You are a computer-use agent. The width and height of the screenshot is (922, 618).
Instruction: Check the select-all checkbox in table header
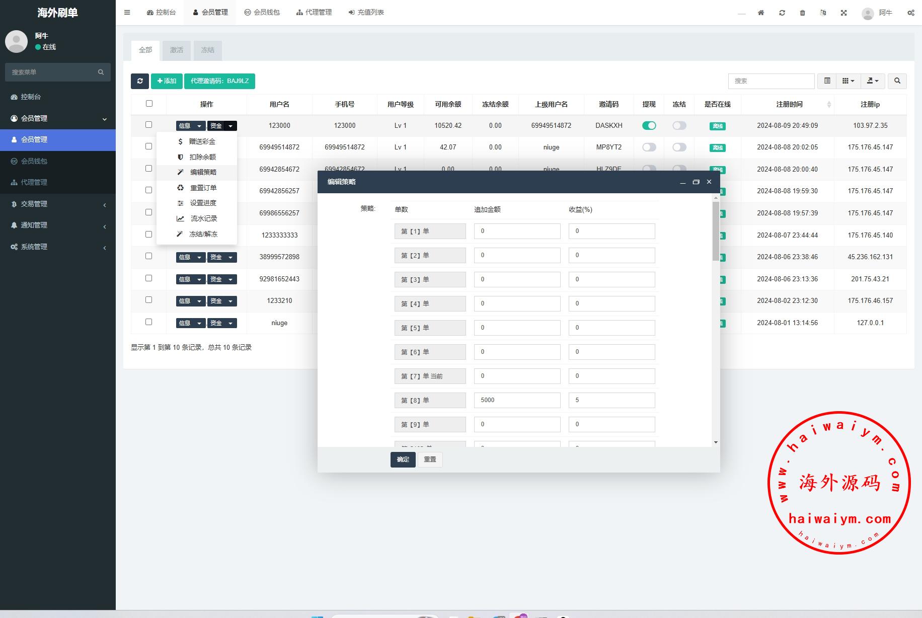149,104
